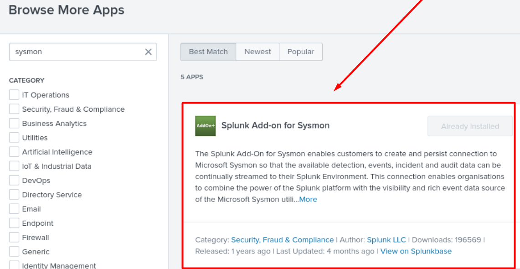Check the IoT & Industrial Data filter
This screenshot has width=520, height=269.
[14, 166]
